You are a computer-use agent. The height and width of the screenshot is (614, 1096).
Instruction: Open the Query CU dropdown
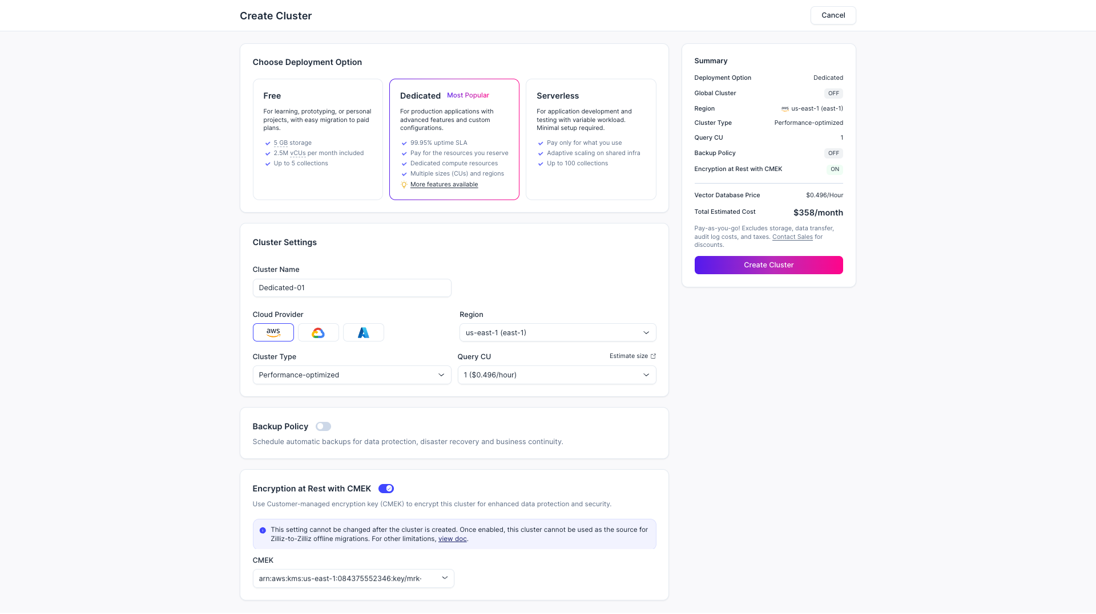click(557, 375)
